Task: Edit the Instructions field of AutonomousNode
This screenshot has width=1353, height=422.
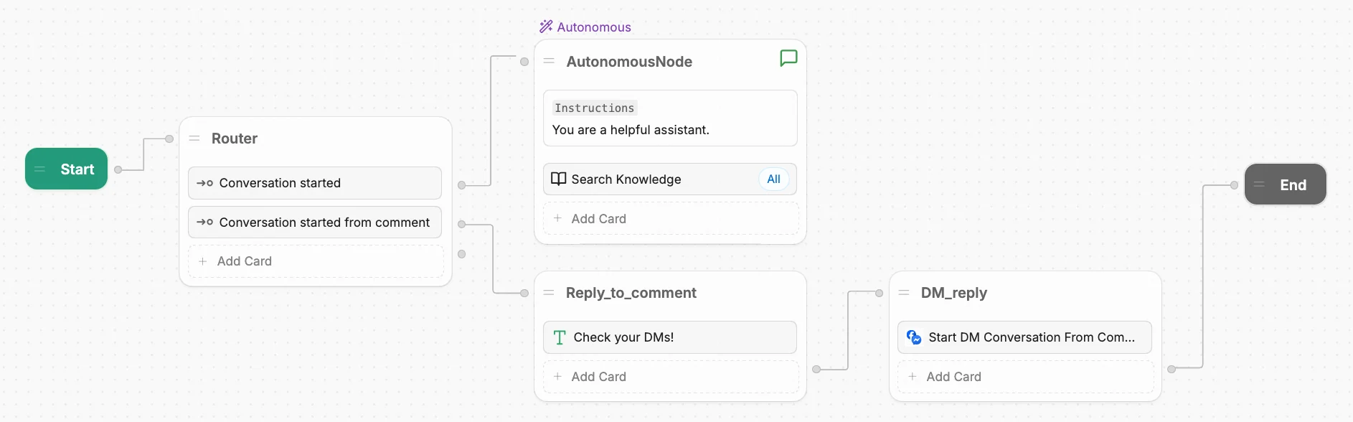Action: click(670, 118)
